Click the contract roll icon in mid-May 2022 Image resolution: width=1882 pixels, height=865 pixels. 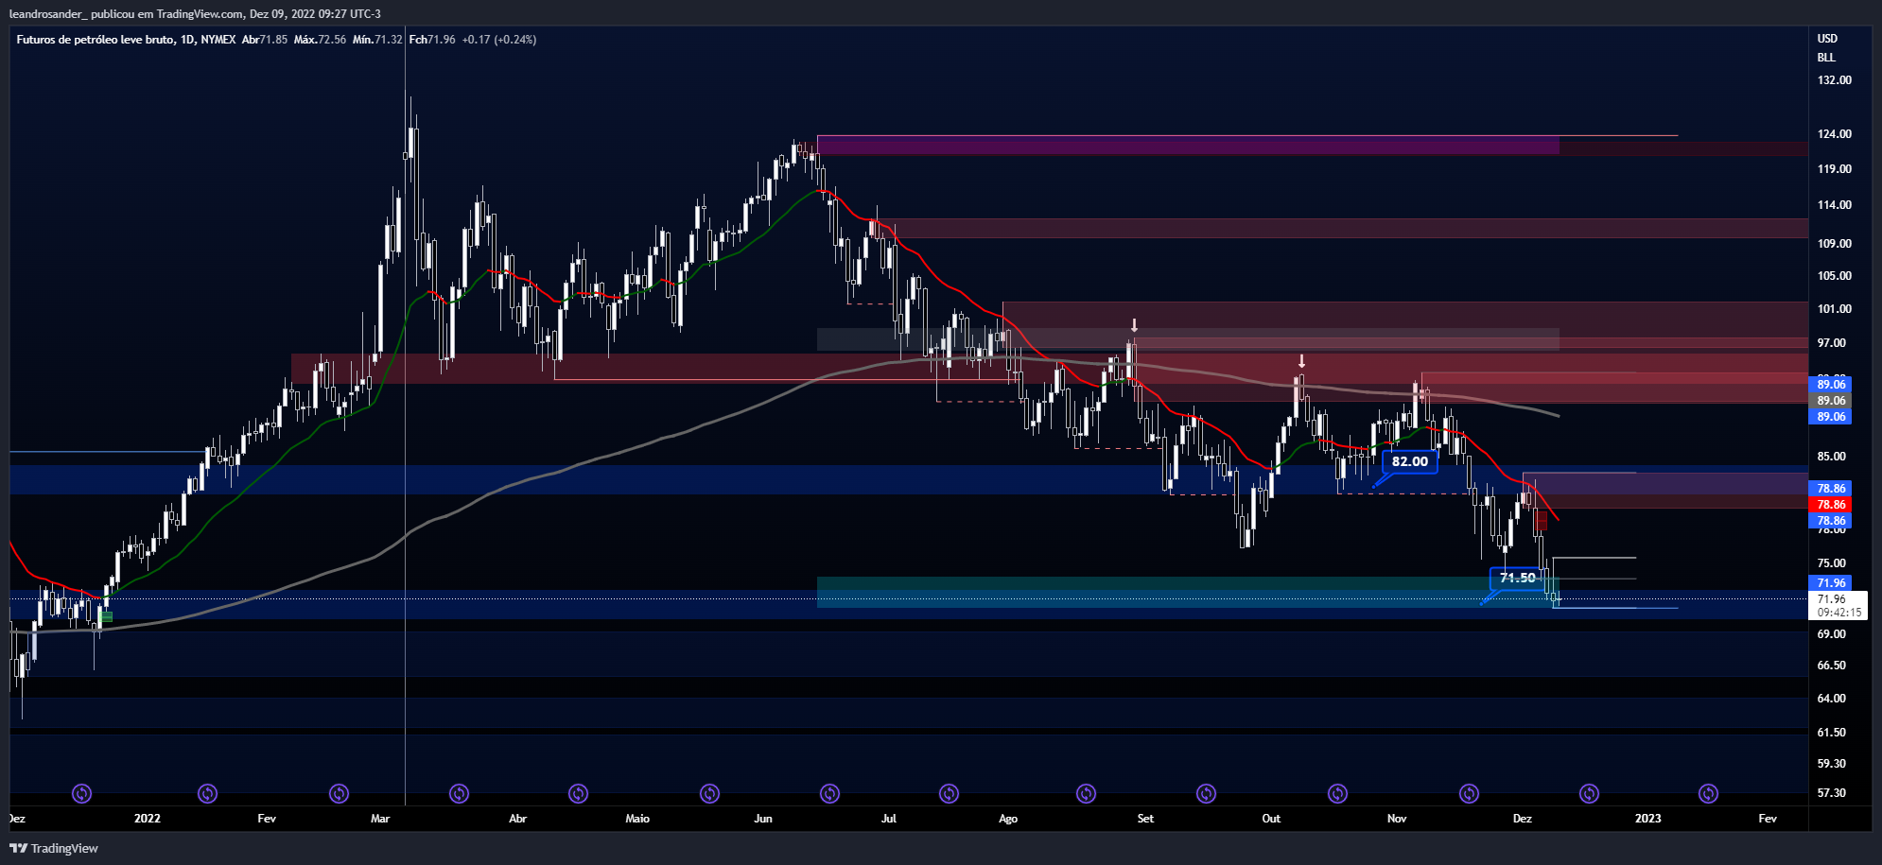pyautogui.click(x=709, y=793)
